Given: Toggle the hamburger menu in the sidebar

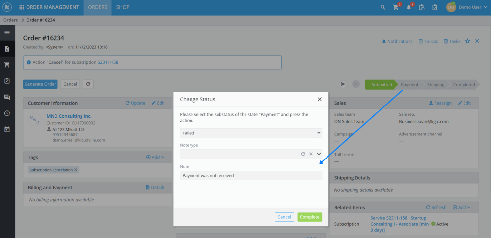Looking at the screenshot, I should (x=7, y=33).
